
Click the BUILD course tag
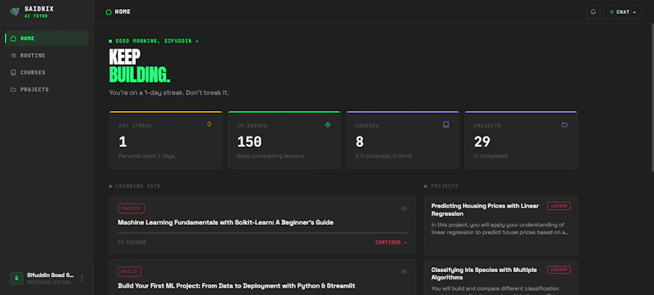pyautogui.click(x=129, y=271)
